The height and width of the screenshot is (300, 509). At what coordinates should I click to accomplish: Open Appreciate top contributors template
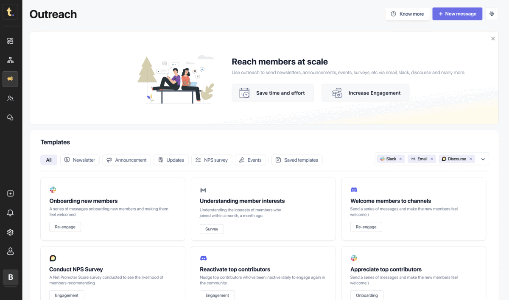pyautogui.click(x=414, y=273)
